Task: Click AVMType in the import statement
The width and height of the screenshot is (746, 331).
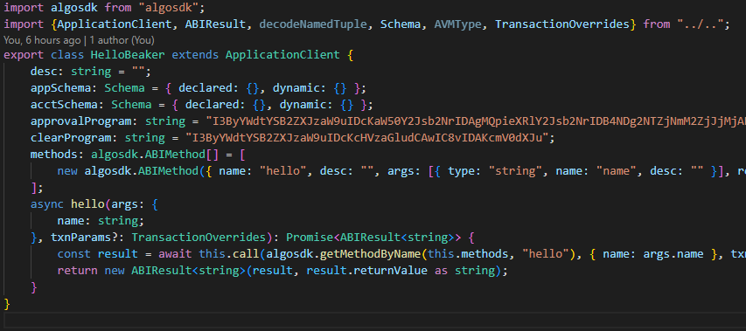Action: [457, 24]
